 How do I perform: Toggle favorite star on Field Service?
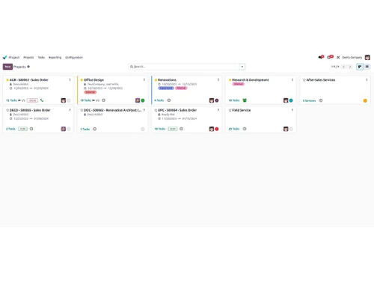tap(230, 110)
